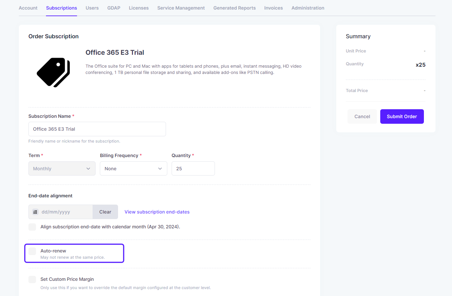Open the calendar icon in date field
Viewport: 452px width, 296px height.
pyautogui.click(x=35, y=212)
